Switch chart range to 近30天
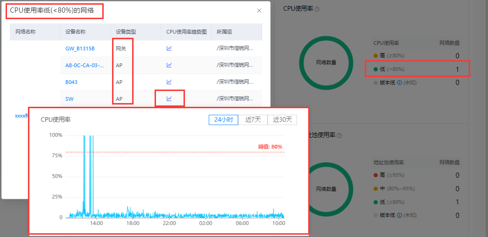The width and height of the screenshot is (488, 237). 282,119
